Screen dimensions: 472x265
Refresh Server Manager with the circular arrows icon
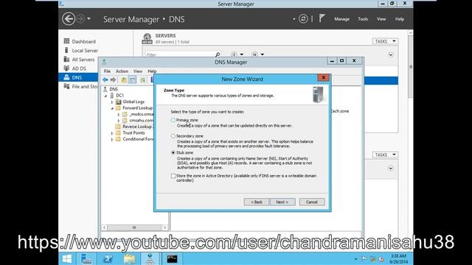pyautogui.click(x=303, y=19)
